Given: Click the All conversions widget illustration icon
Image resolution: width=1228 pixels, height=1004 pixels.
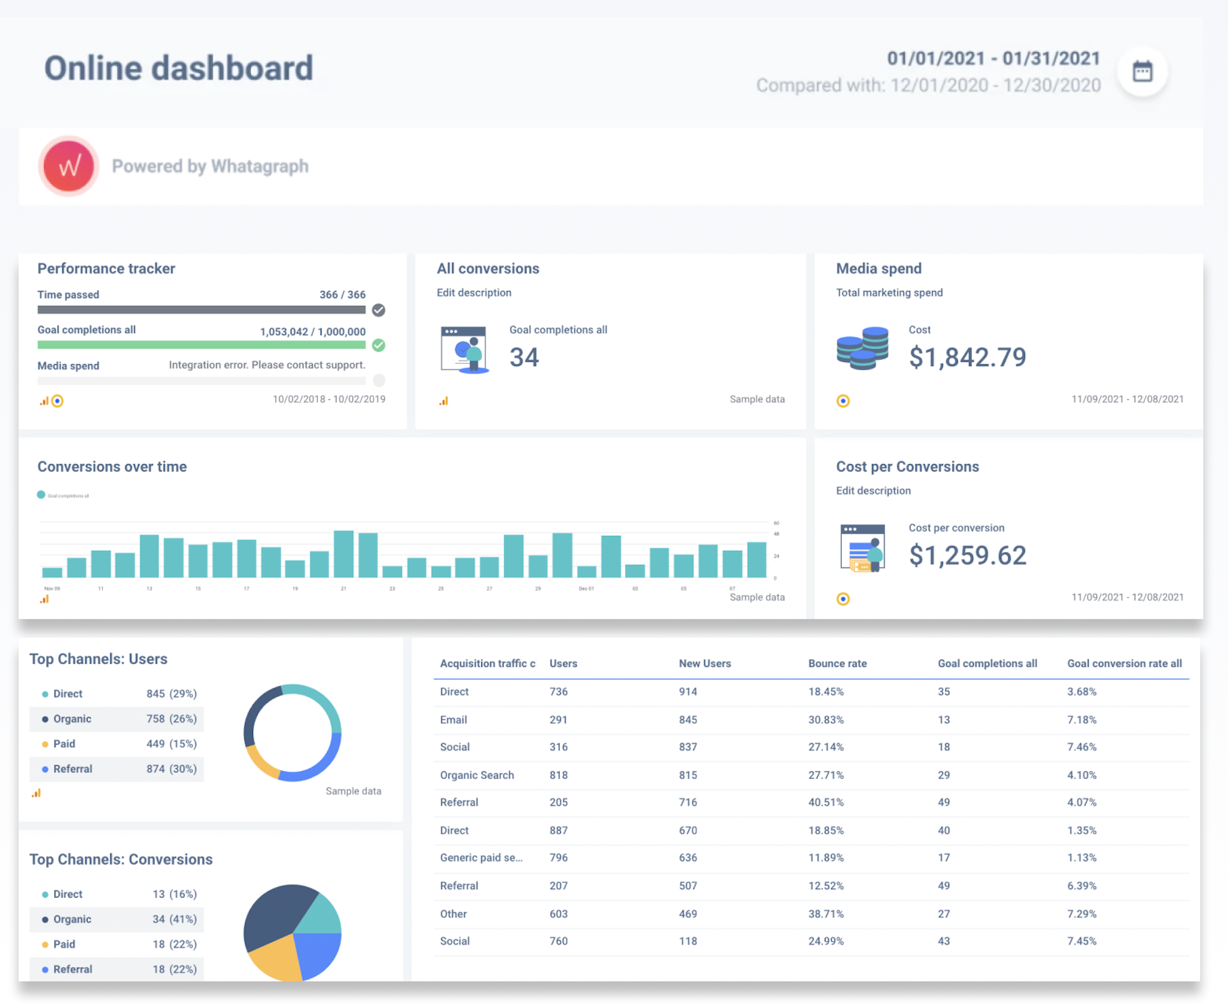Looking at the screenshot, I should pyautogui.click(x=464, y=349).
